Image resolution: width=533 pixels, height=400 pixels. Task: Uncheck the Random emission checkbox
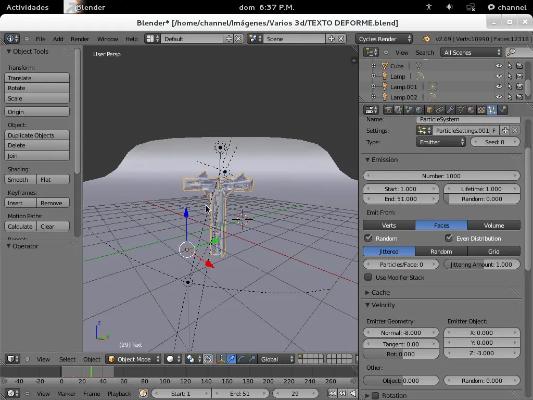point(368,238)
